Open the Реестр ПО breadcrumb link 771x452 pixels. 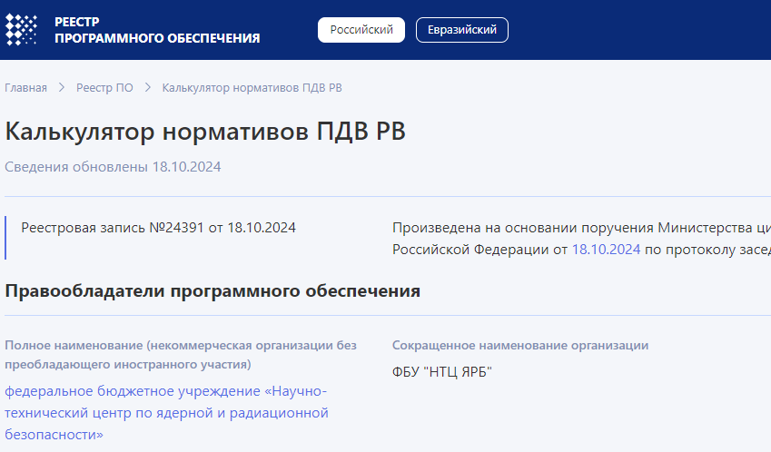(x=104, y=88)
